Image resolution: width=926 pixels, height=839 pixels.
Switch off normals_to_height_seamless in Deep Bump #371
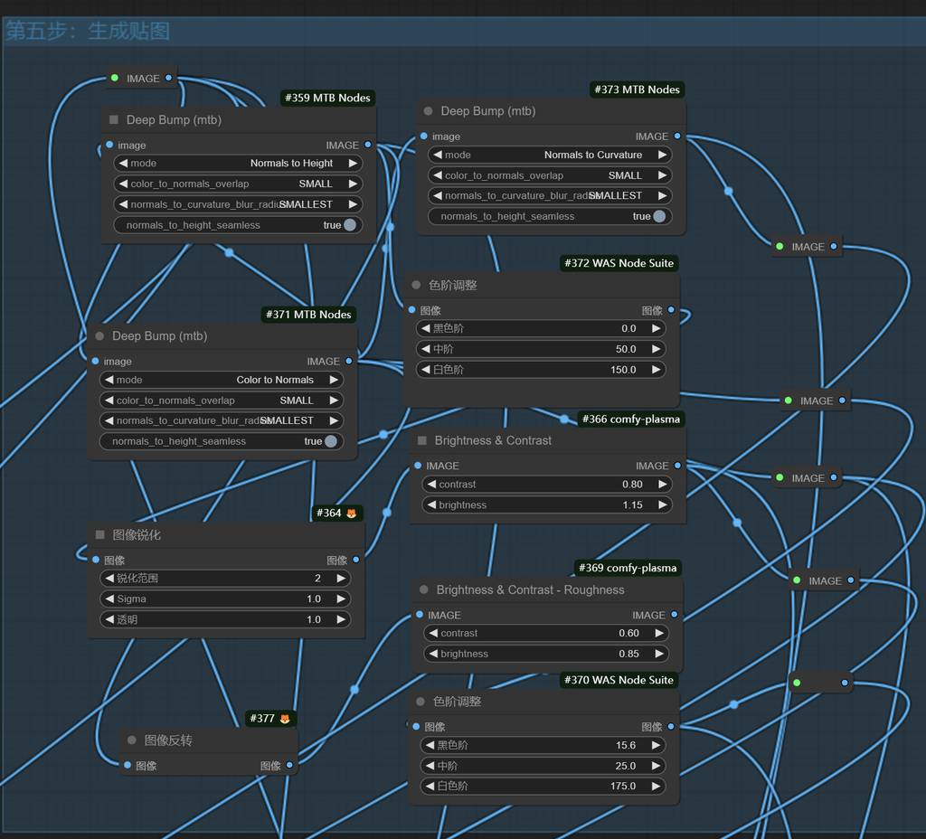point(330,441)
